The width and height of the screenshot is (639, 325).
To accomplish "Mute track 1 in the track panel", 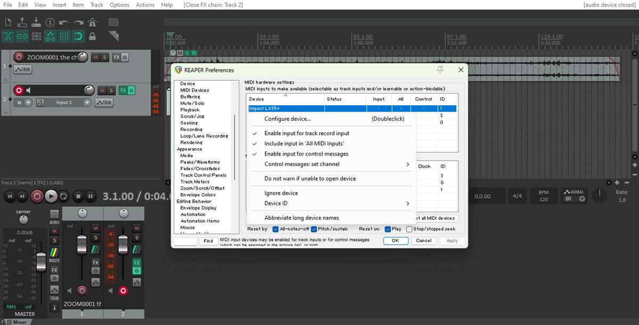I will coord(95,57).
